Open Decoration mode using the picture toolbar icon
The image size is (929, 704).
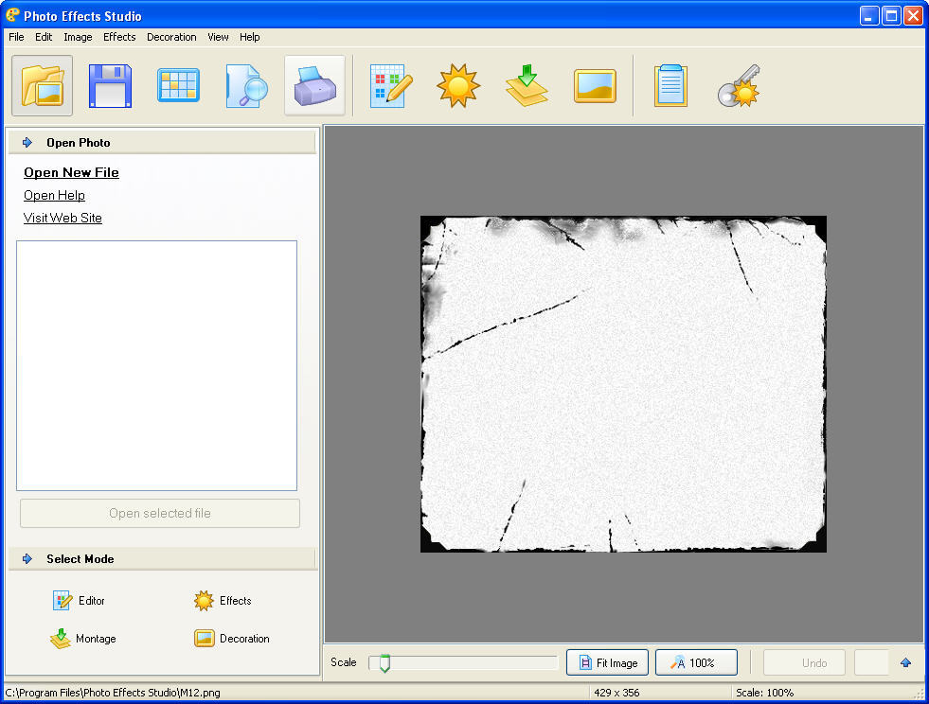[595, 85]
